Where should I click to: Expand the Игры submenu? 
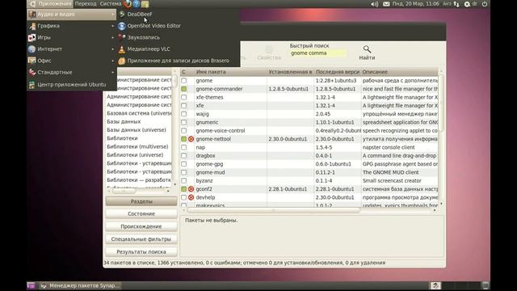coord(72,37)
